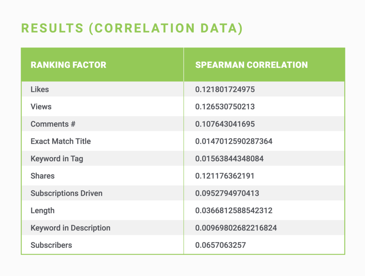Image resolution: width=365 pixels, height=276 pixels.
Task: Click the Views row label
Action: tap(41, 106)
